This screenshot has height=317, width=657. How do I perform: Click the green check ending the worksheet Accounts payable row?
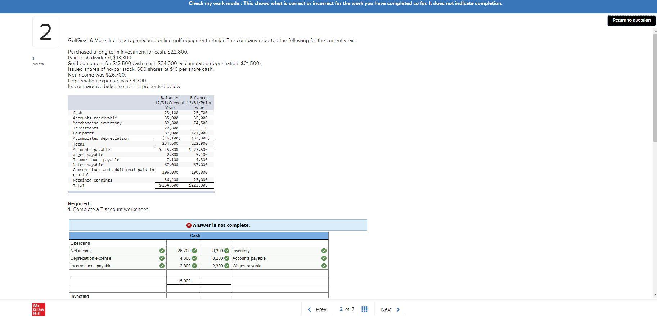324,258
